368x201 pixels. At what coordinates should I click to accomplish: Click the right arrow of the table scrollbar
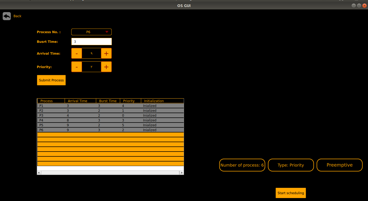click(182, 173)
